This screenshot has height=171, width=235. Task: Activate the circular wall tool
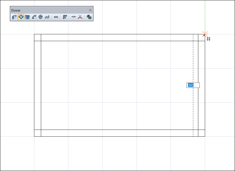tap(41, 17)
